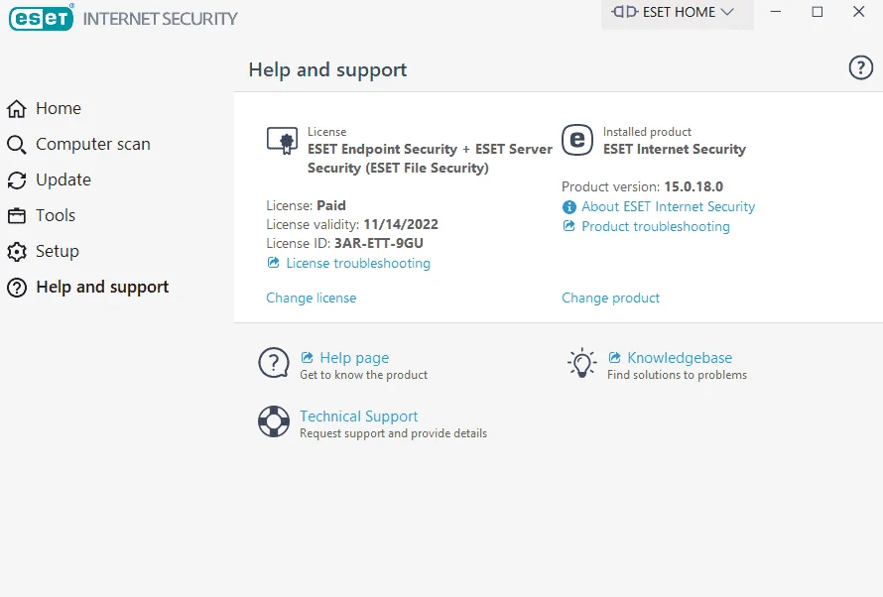The width and height of the screenshot is (883, 597).
Task: Click the ESET HOME connection icon
Action: tap(624, 12)
